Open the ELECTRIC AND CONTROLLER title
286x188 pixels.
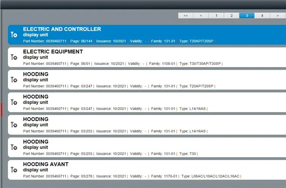click(x=62, y=29)
